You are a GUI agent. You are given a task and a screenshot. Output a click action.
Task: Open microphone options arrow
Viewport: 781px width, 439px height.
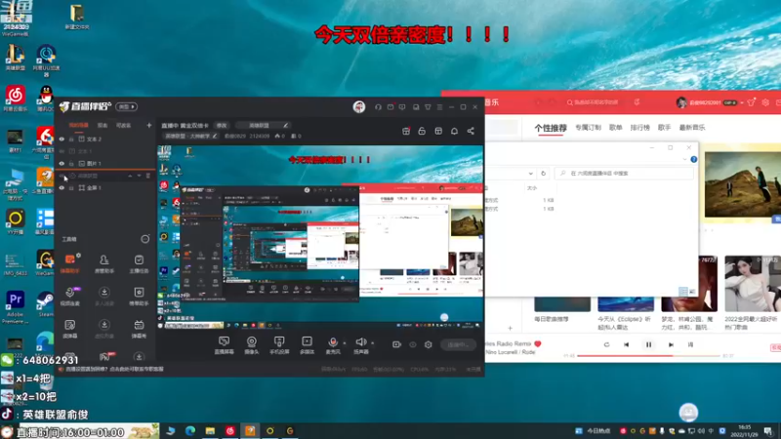[345, 343]
